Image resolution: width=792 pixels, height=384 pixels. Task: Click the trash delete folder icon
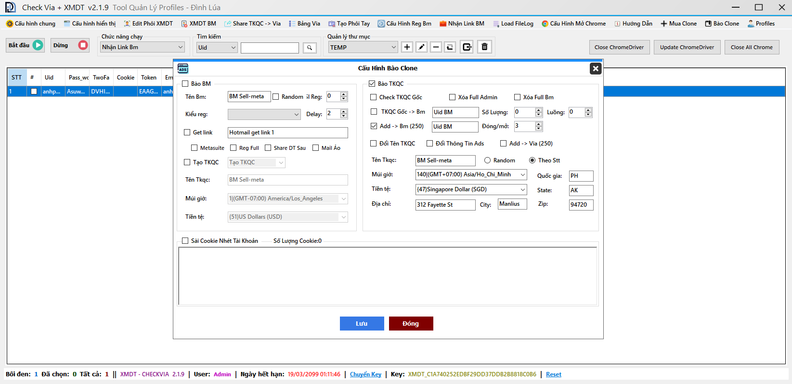pos(484,47)
